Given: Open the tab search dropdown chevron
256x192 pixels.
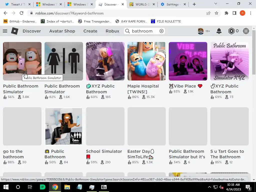Looking at the screenshot, I should 215,3.
